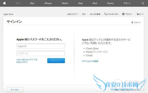The image size is (148, 93).
Task: Select Watch in the navigation bar
Action: click(65, 3)
